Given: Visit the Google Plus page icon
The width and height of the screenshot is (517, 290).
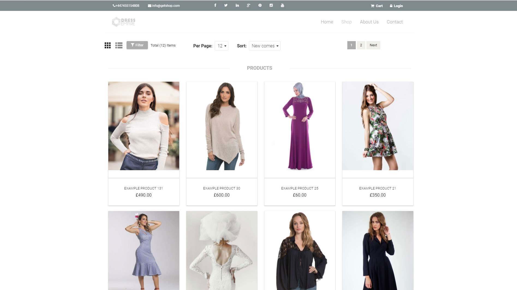Looking at the screenshot, I should pyautogui.click(x=249, y=5).
